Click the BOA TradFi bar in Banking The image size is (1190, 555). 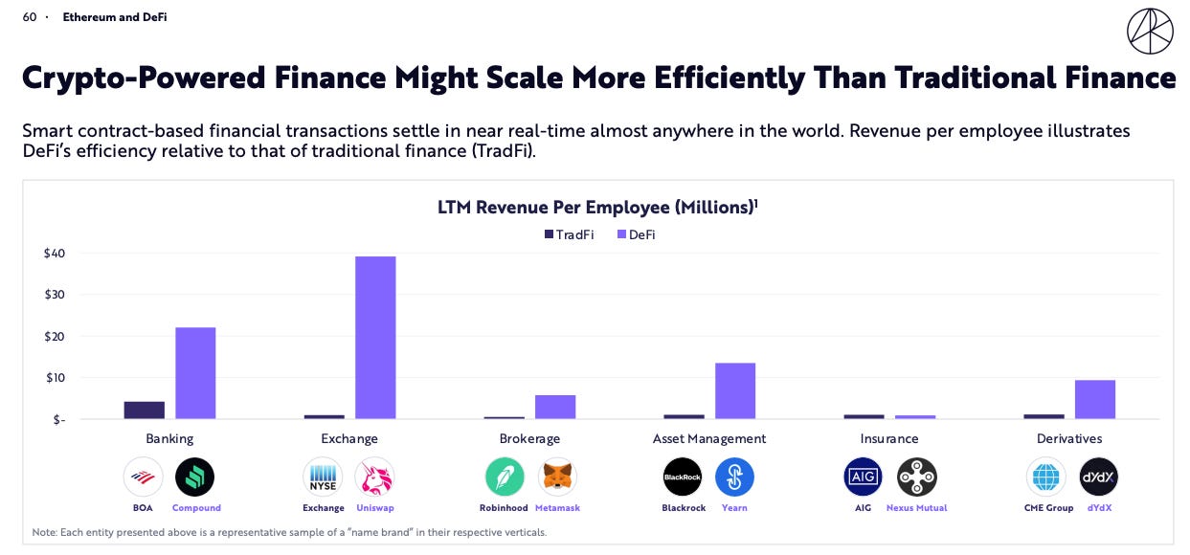coord(145,411)
